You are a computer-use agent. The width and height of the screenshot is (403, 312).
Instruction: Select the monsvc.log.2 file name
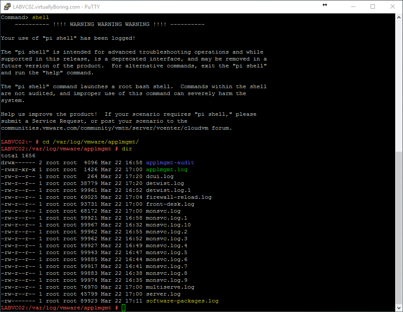pos(167,232)
